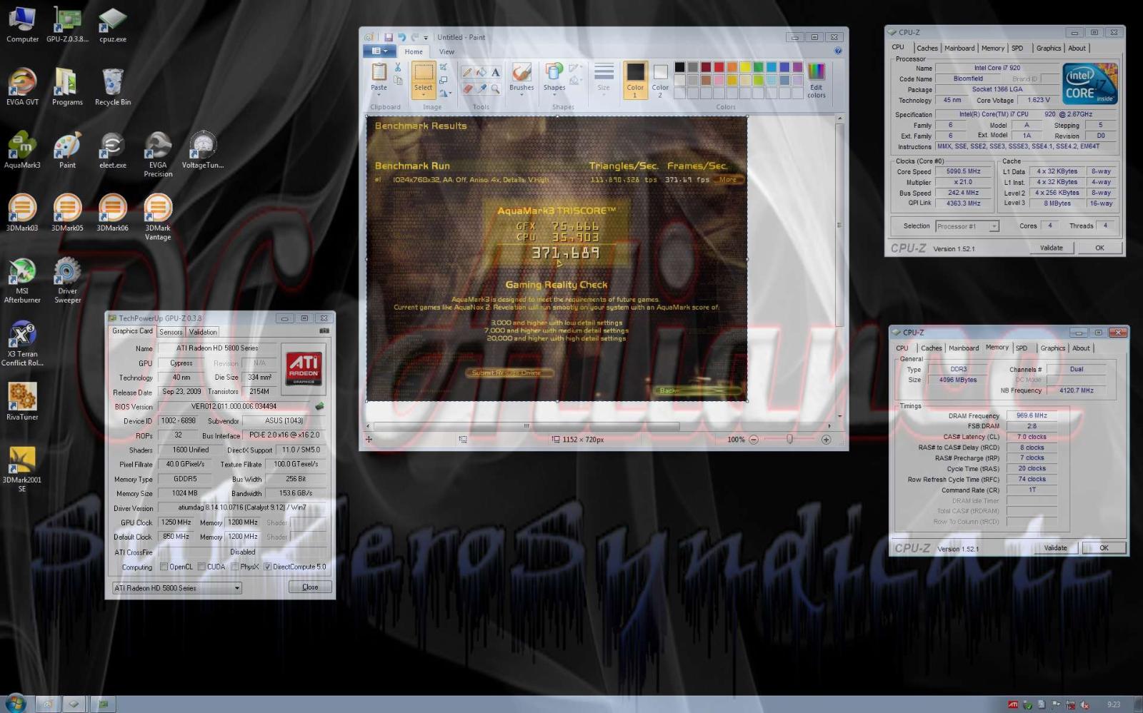Adjust the Paint zoom slider handle
The width and height of the screenshot is (1143, 713).
[789, 440]
